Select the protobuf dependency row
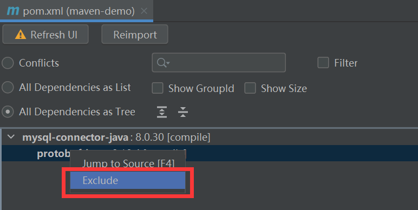This screenshot has width=418, height=210. (210, 153)
